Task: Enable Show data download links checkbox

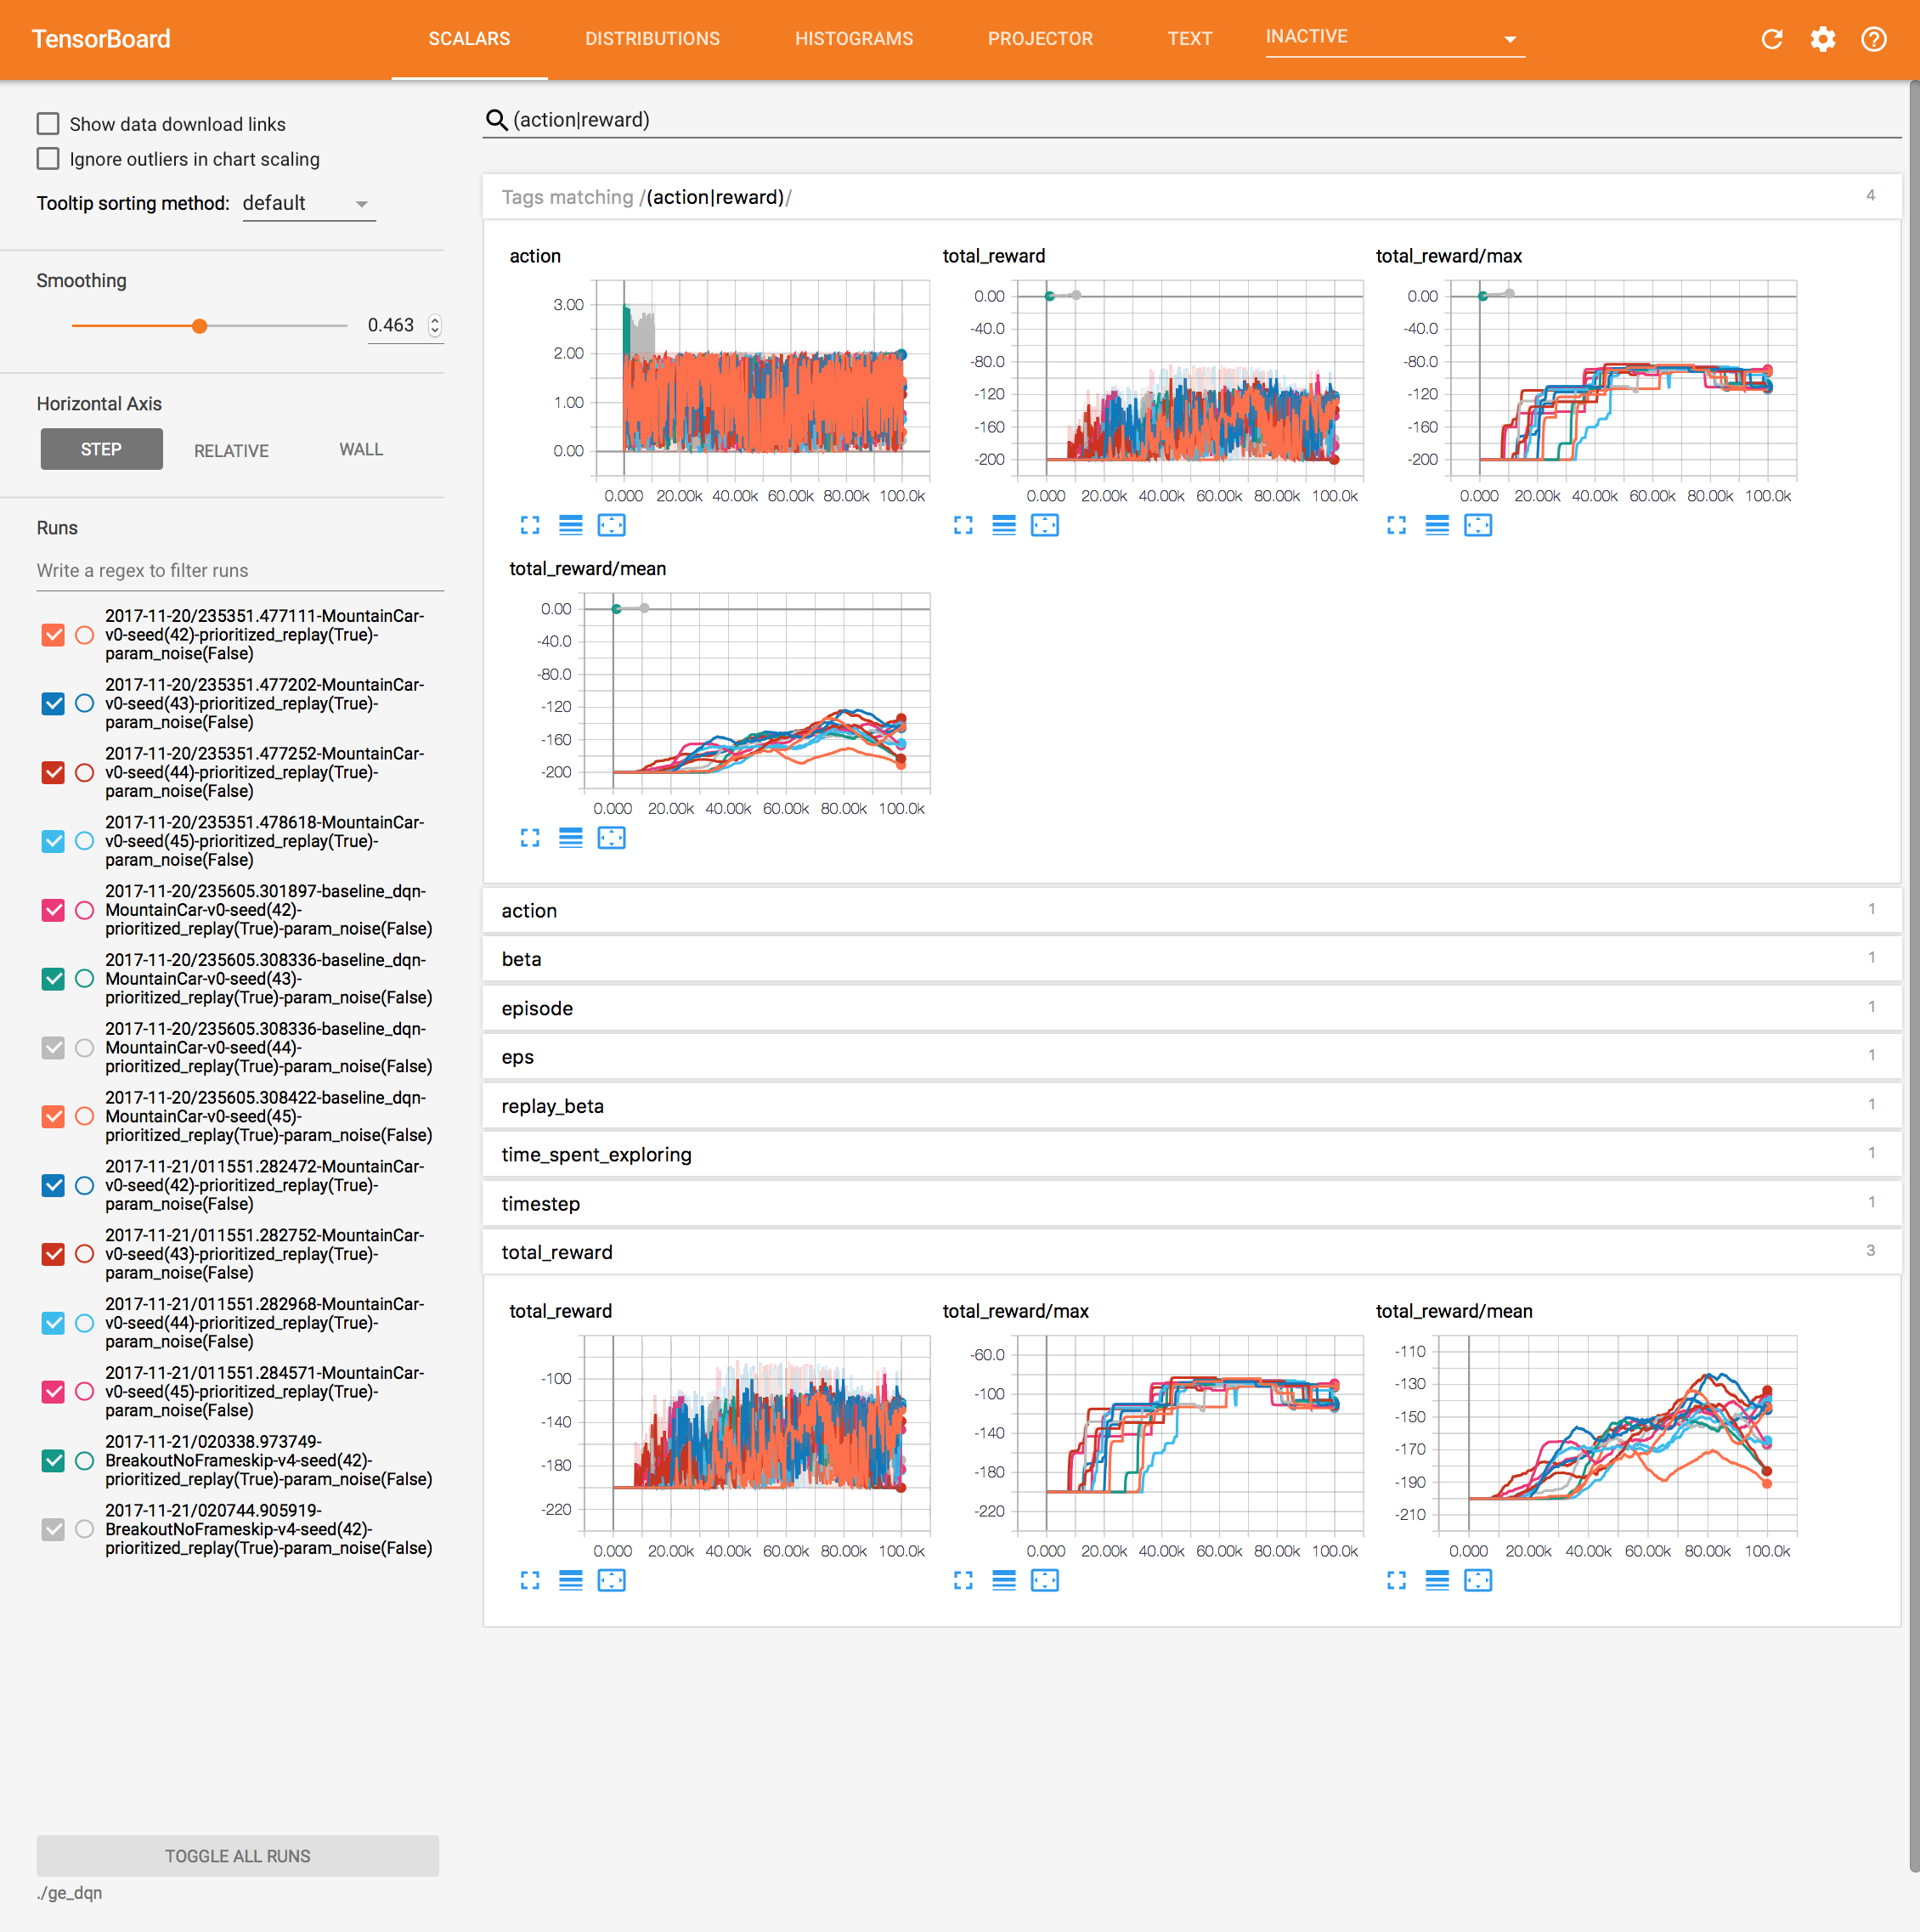Action: tap(48, 124)
